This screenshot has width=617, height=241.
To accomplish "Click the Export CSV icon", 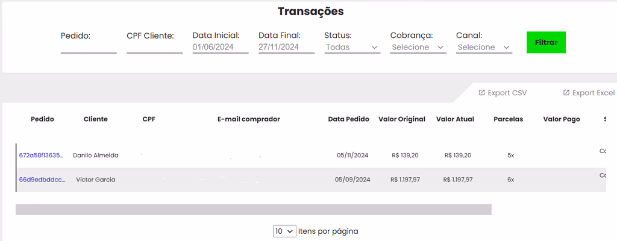I will click(x=481, y=93).
